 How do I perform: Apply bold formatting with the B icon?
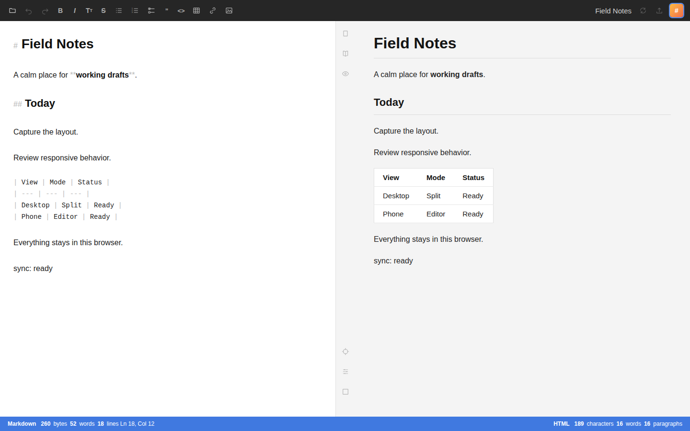60,11
